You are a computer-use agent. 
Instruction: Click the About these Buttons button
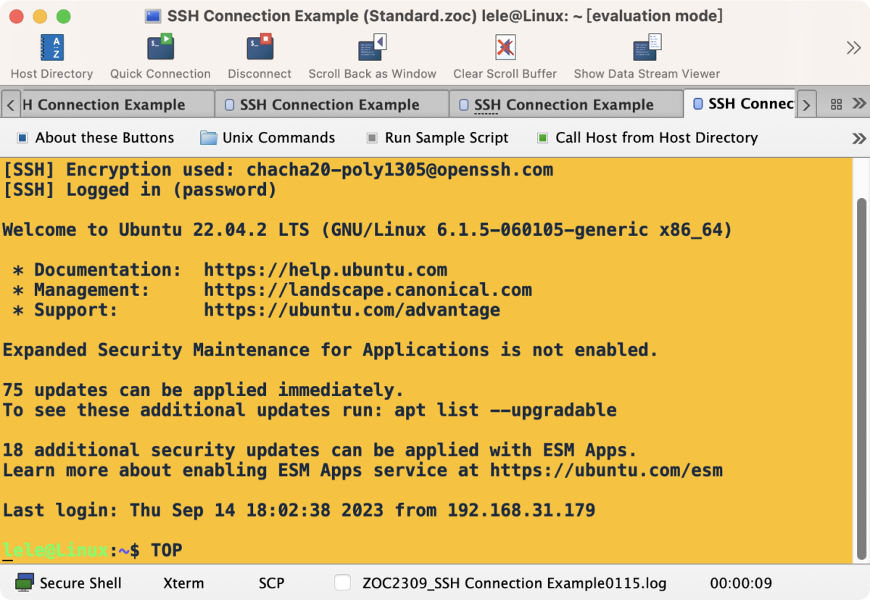click(x=95, y=138)
